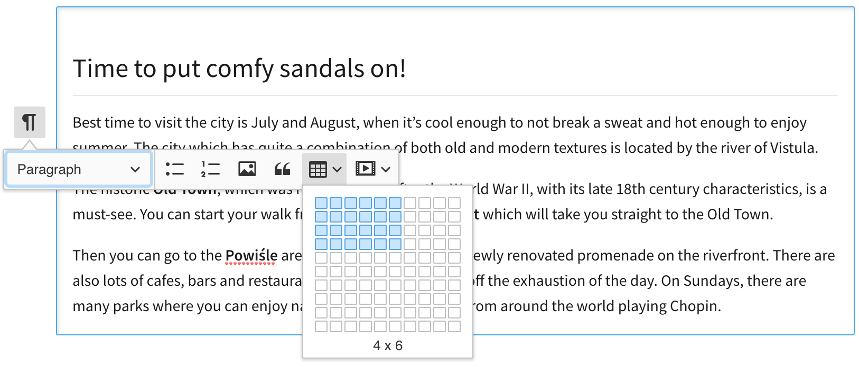Insert a numbered list
This screenshot has width=859, height=367.
point(210,169)
